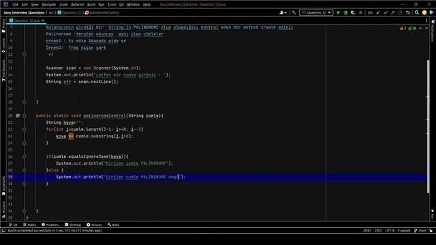Open Problems tool window tab
The height and width of the screenshot is (245, 436).
point(50,225)
